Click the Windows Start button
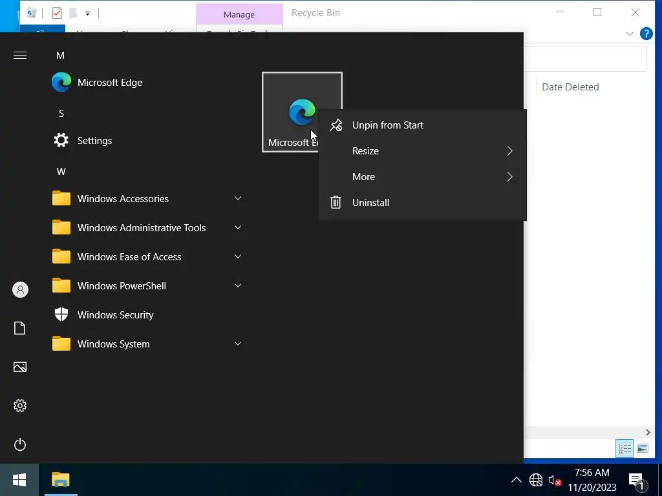This screenshot has height=496, width=662. [x=19, y=480]
